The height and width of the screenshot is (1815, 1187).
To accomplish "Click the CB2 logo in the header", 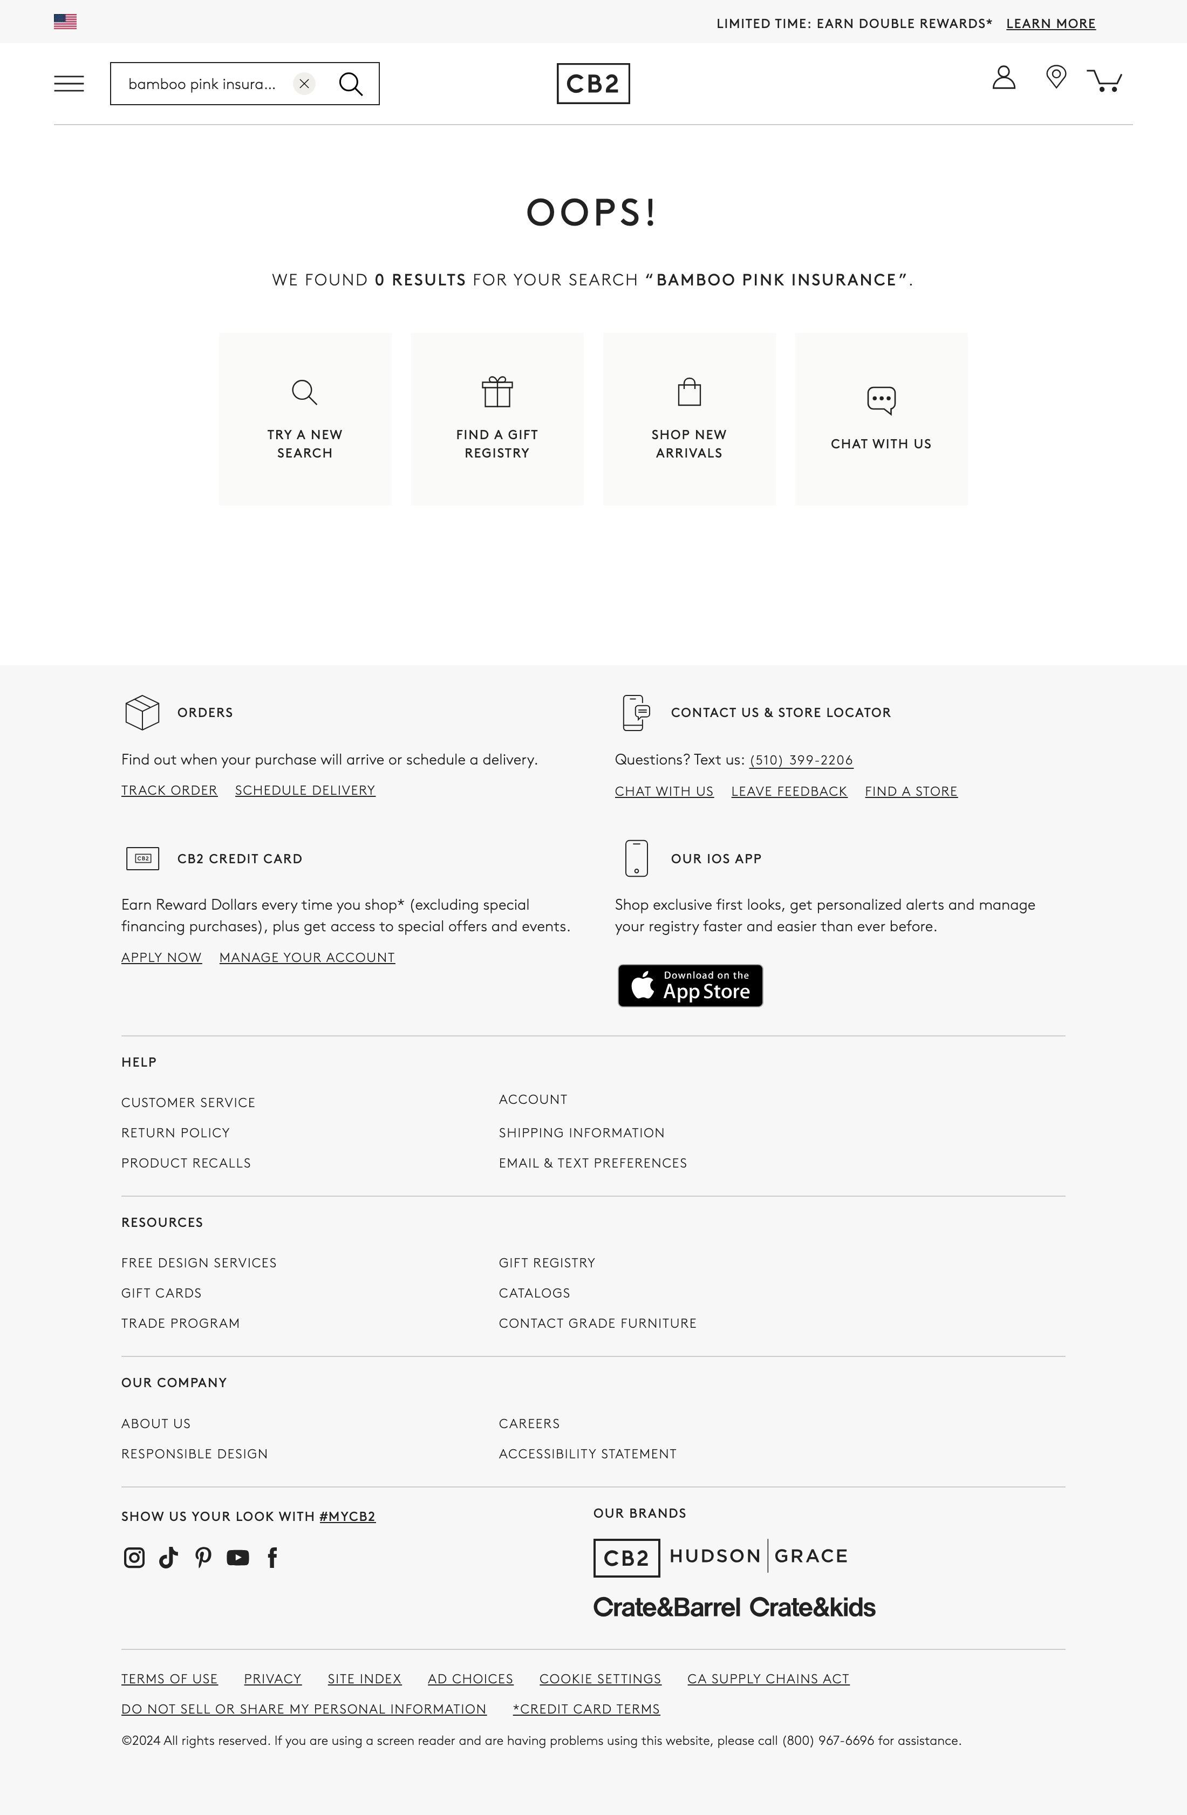I will point(593,83).
